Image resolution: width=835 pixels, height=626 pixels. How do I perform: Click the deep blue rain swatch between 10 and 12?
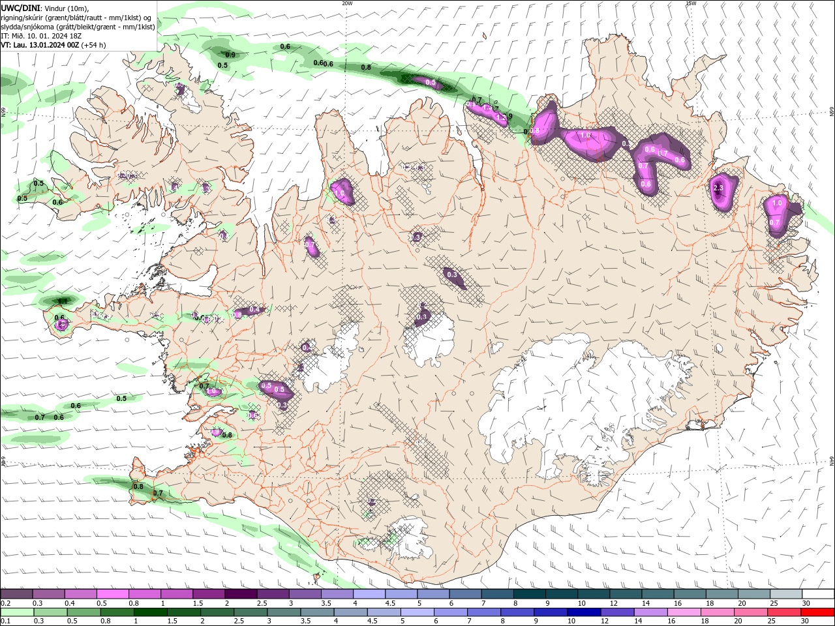coord(583,612)
